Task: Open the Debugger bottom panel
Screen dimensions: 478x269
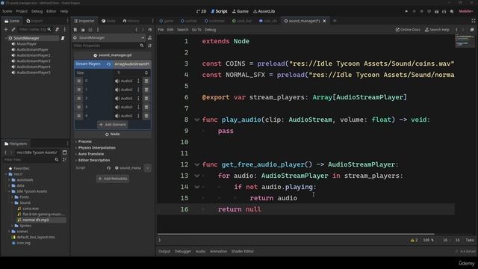Action: click(x=182, y=252)
